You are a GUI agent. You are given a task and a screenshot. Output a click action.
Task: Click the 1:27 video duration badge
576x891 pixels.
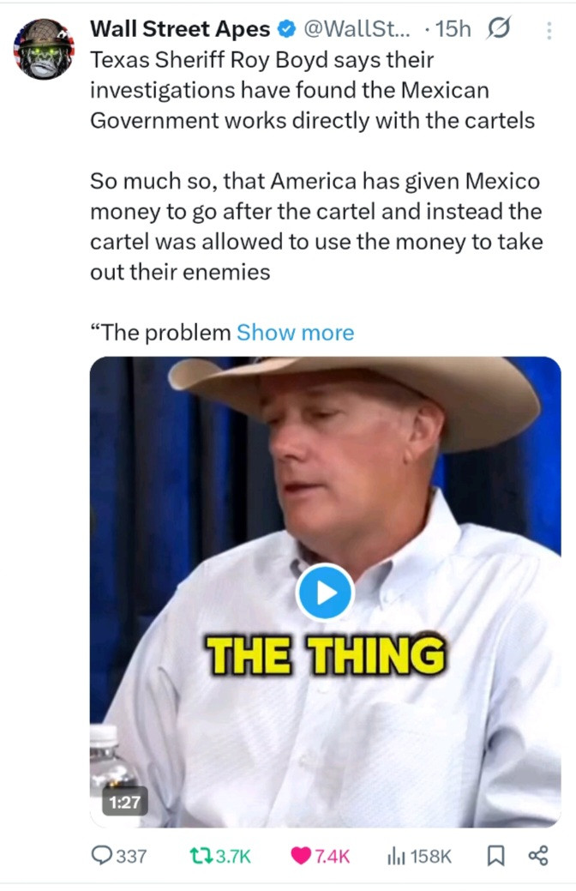pyautogui.click(x=124, y=802)
